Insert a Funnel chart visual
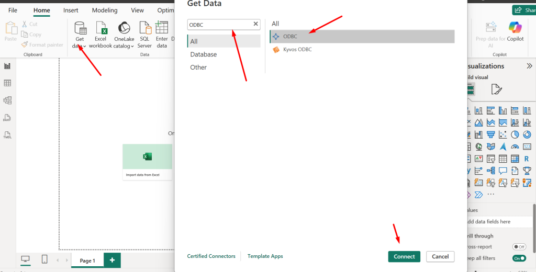Screen dimensions: 536x272 (490, 134)
